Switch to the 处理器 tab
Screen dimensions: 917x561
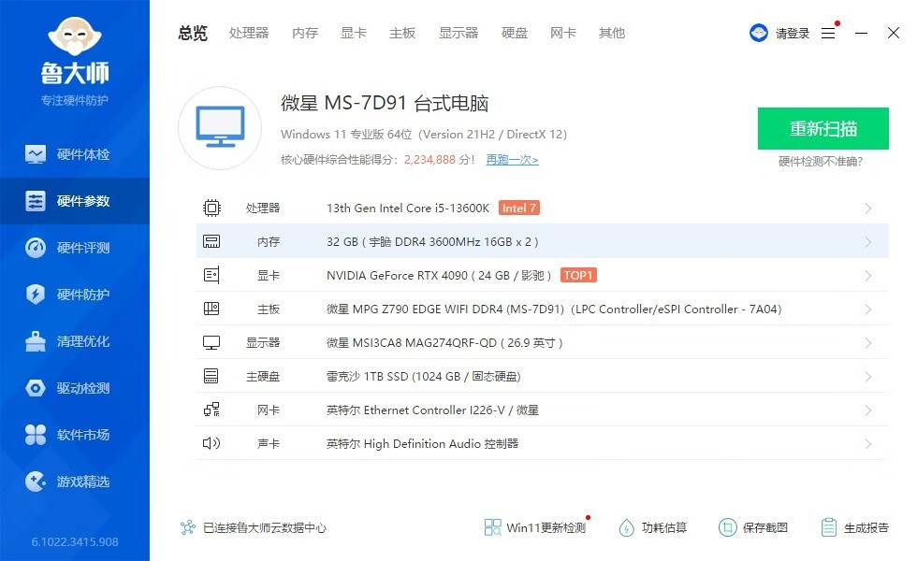pyautogui.click(x=249, y=34)
